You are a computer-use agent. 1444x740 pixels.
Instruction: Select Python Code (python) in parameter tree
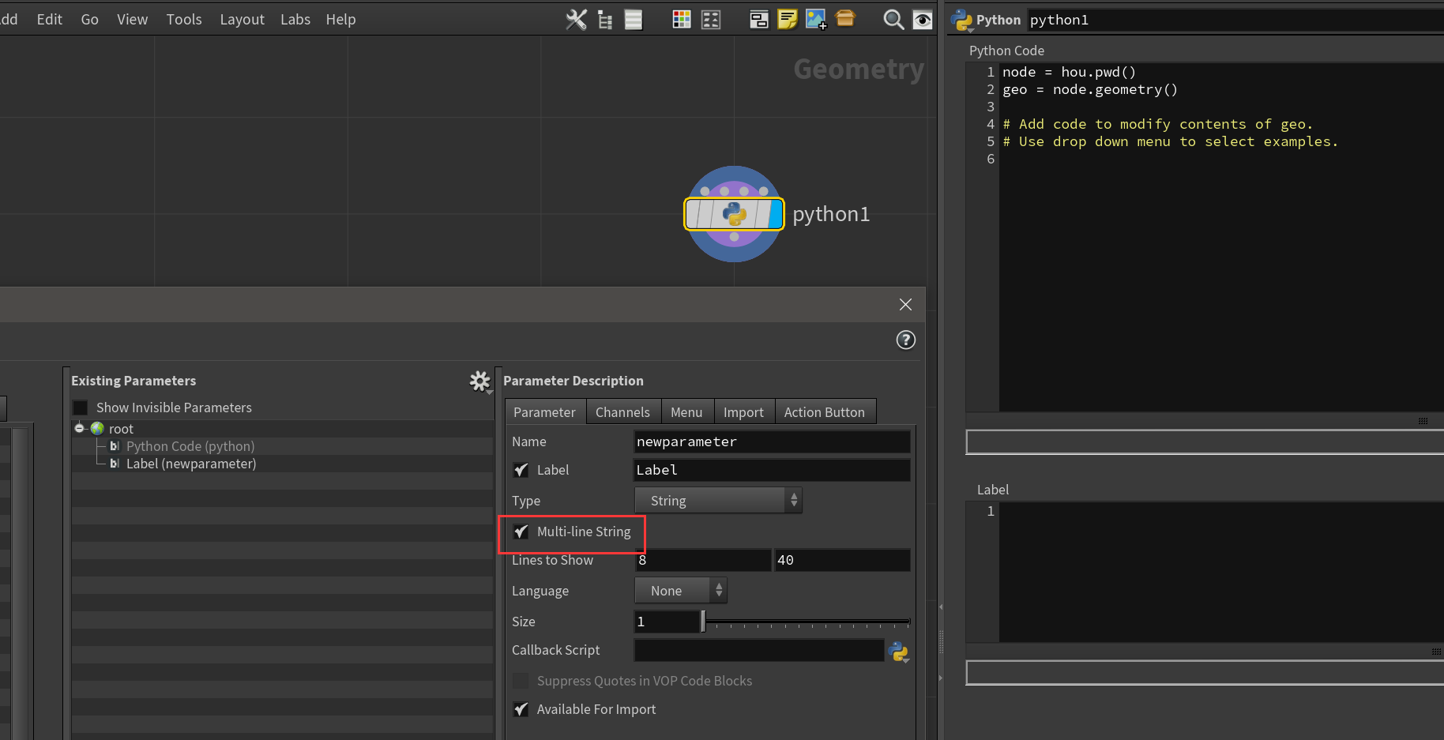[x=190, y=446]
